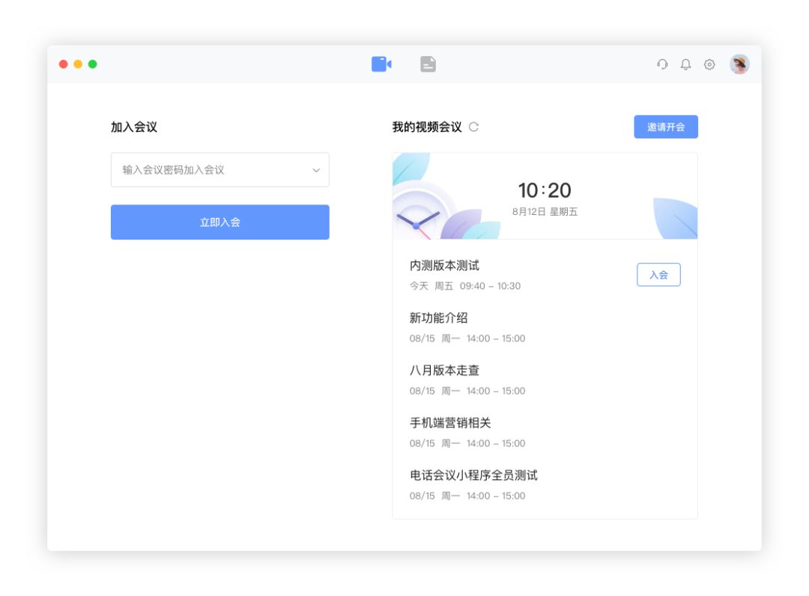Image resolution: width=809 pixels, height=596 pixels.
Task: Open the video meeting tab icon
Action: coord(381,64)
